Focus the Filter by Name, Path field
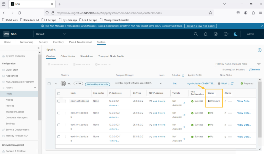Screen dimensions: 264x154 235,64
